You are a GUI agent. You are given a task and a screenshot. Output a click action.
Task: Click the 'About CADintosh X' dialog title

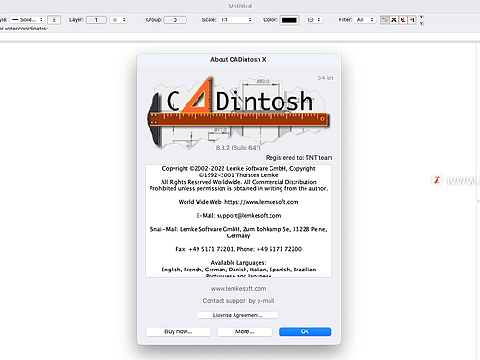238,60
